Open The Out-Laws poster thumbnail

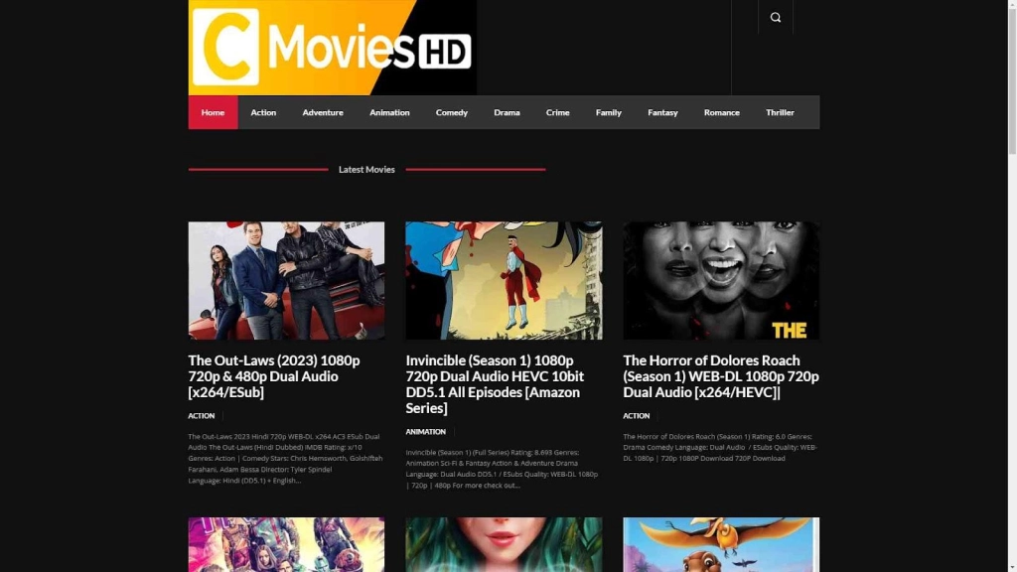(286, 280)
